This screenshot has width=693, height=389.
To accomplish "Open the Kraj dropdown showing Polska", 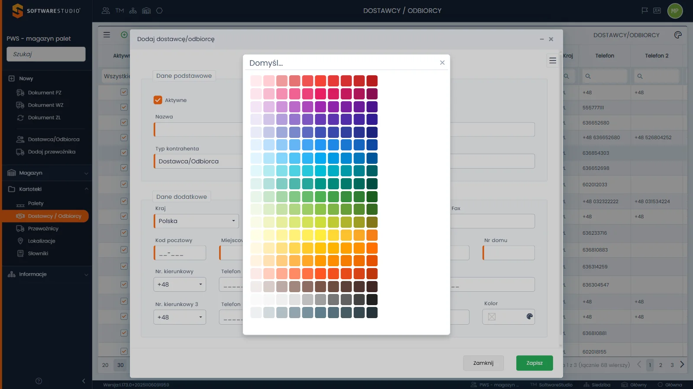I will click(x=196, y=221).
